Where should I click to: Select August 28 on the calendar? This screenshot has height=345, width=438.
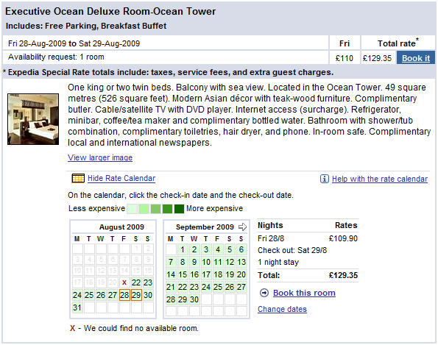(124, 295)
